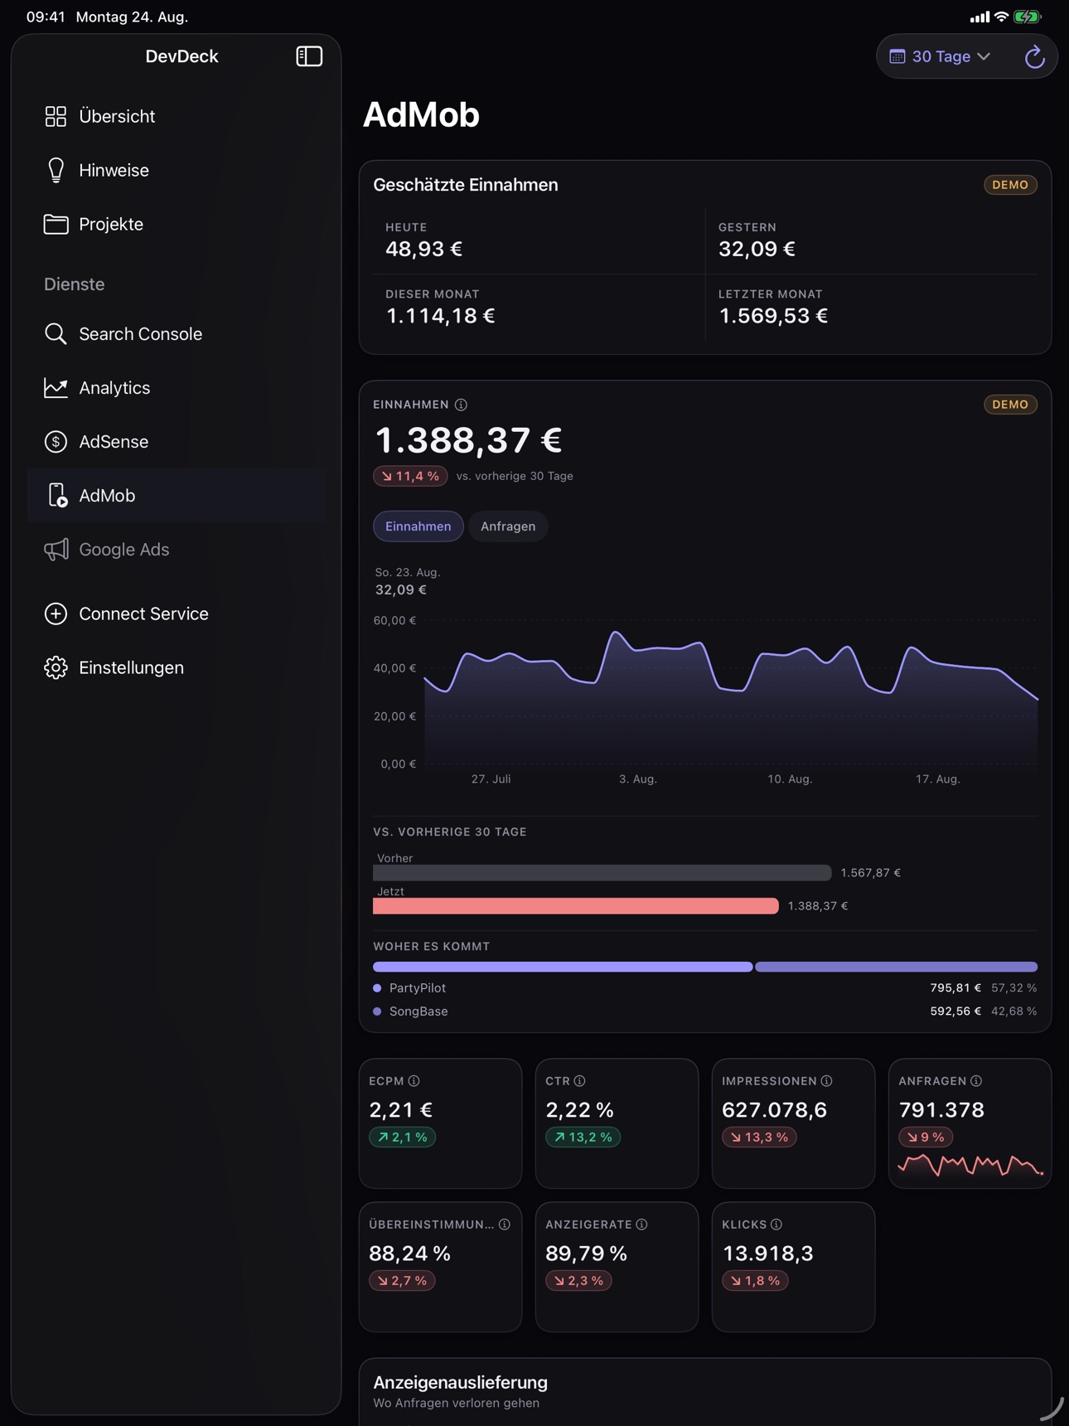Refresh data with the reload icon
The width and height of the screenshot is (1069, 1426).
[x=1034, y=56]
